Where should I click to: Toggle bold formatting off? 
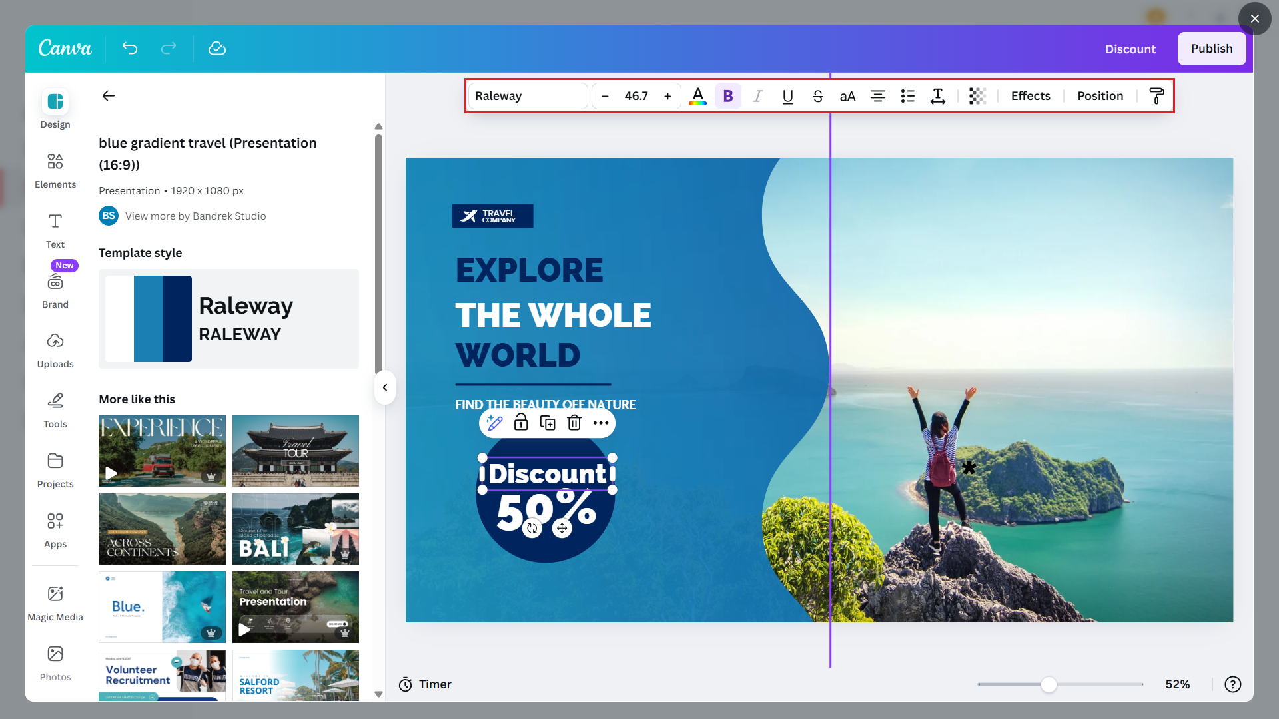click(x=727, y=96)
